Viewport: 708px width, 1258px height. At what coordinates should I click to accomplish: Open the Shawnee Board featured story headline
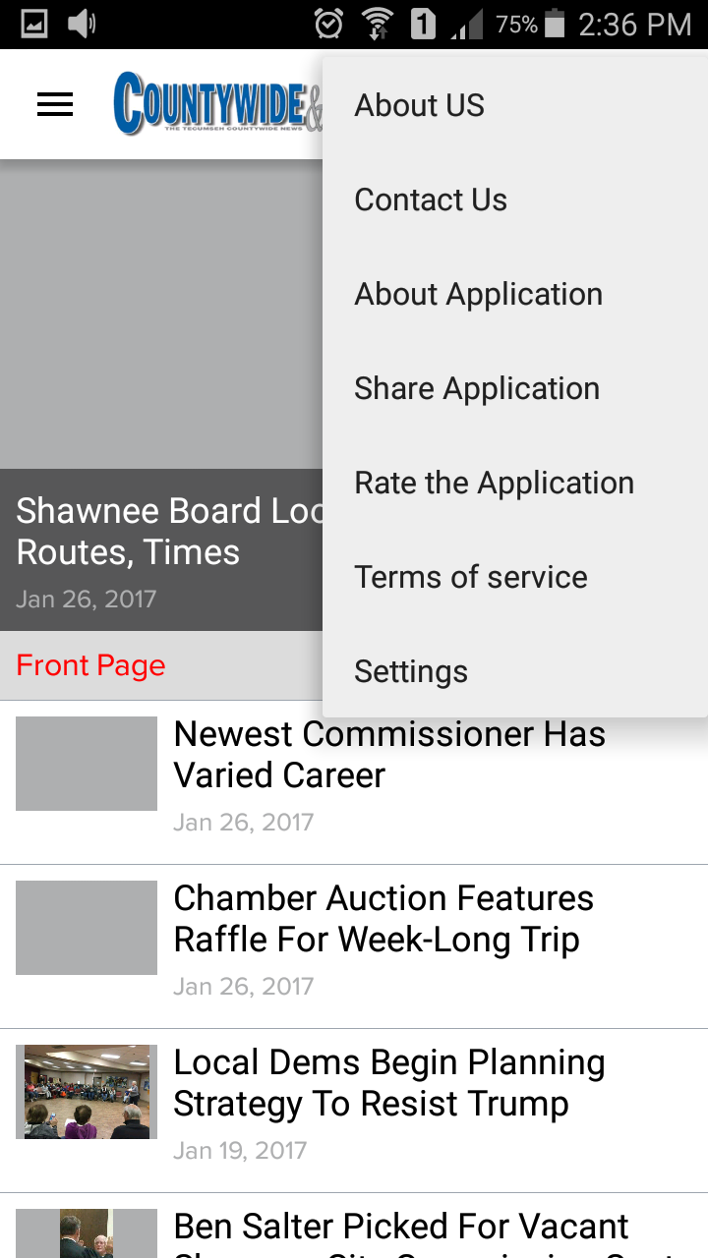[167, 532]
